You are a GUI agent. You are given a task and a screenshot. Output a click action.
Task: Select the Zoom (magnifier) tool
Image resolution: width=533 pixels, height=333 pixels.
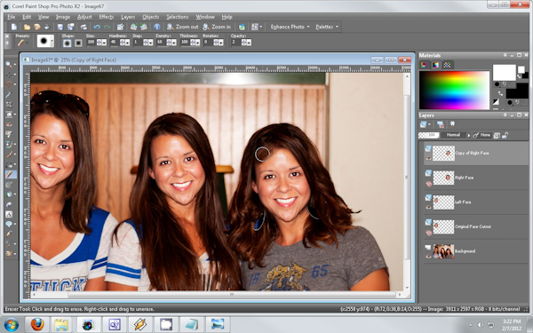pyautogui.click(x=9, y=65)
